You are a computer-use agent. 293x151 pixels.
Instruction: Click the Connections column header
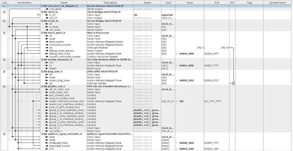24,3
